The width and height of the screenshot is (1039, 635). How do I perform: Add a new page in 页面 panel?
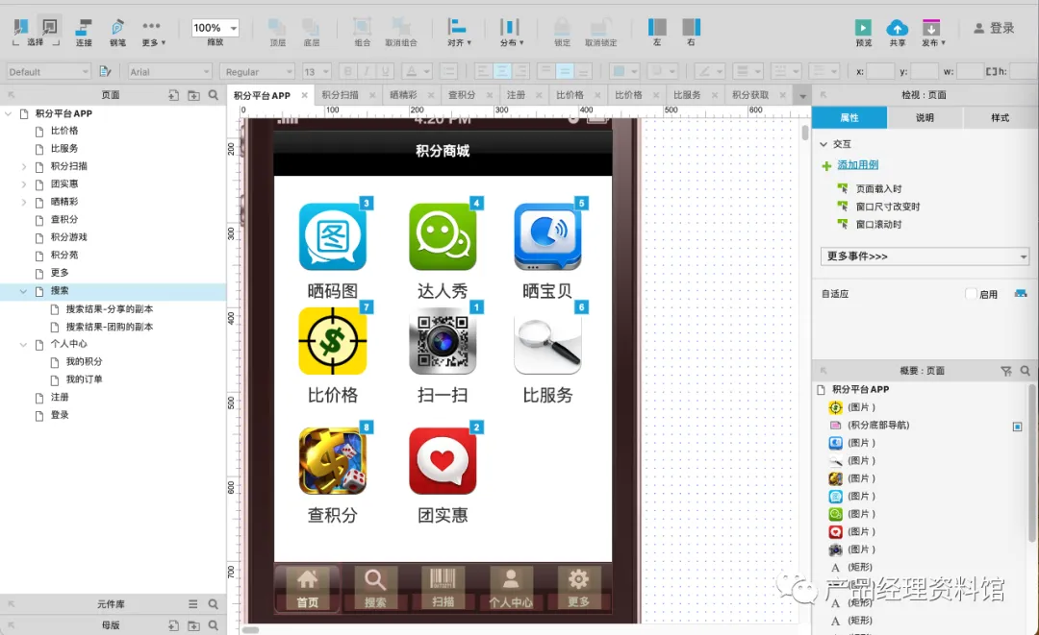pos(173,95)
